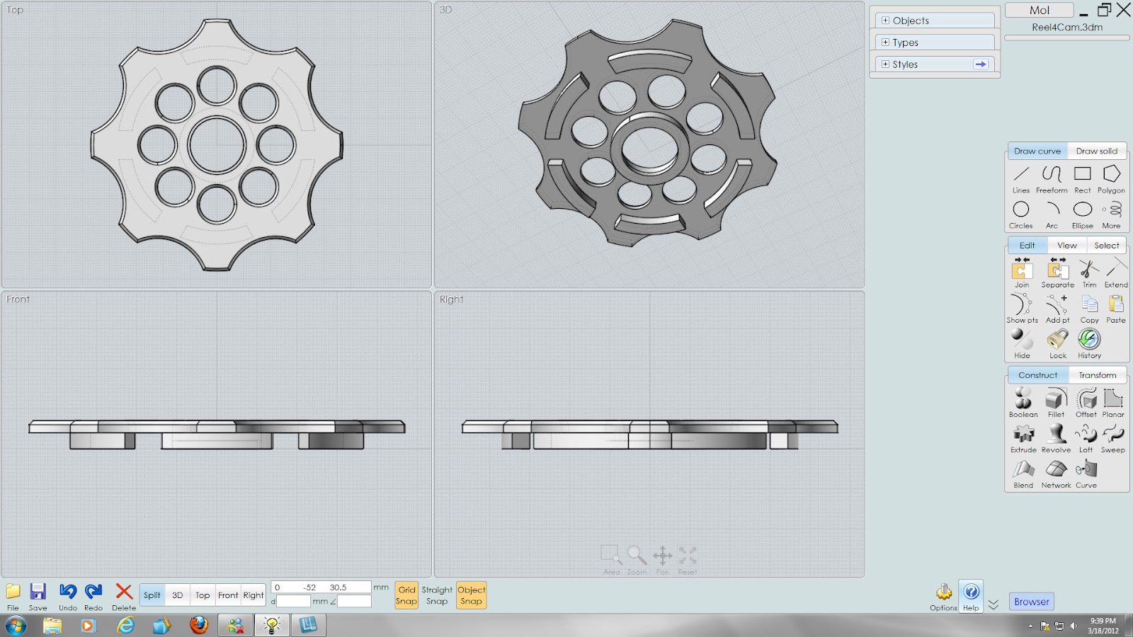The image size is (1133, 637).
Task: Toggle Grid Snap
Action: [x=406, y=595]
